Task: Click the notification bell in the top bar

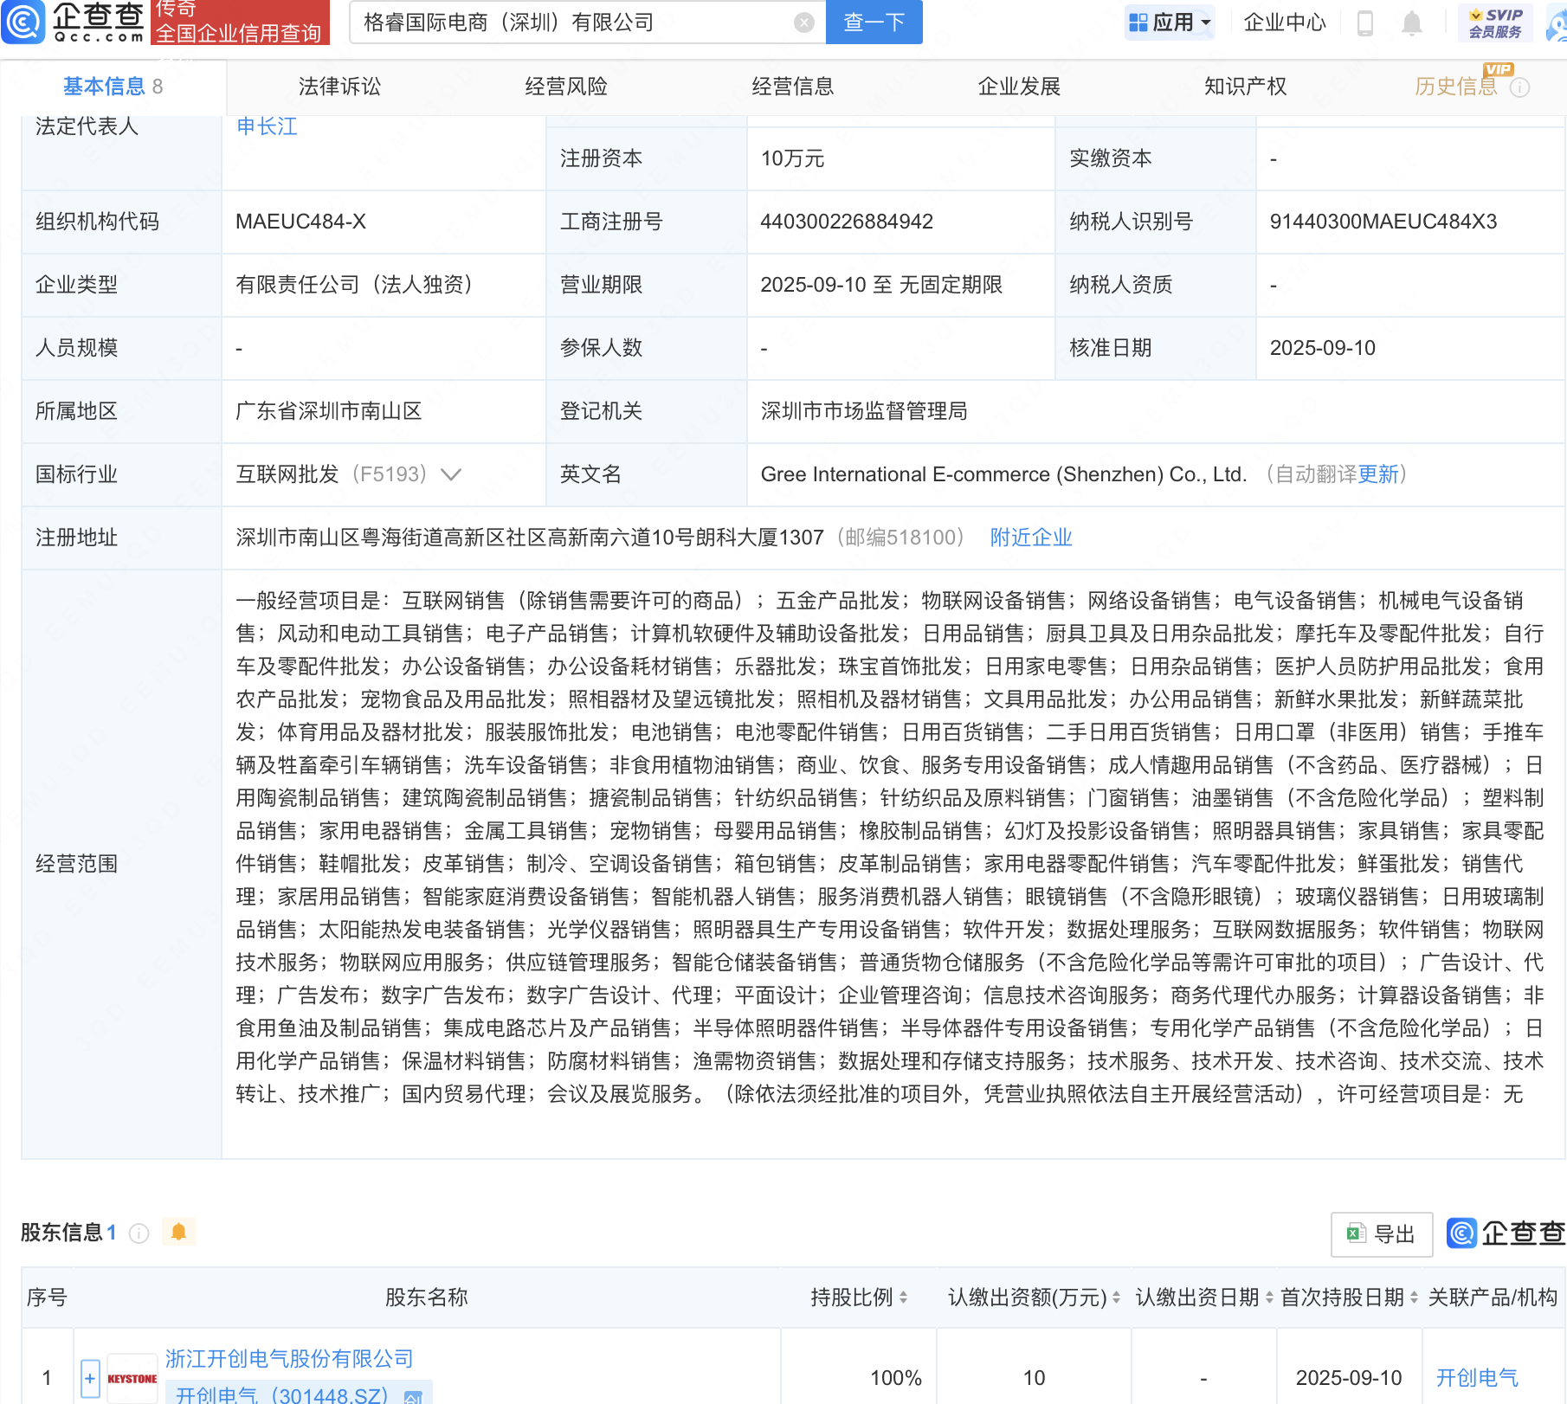Action: tap(1410, 23)
